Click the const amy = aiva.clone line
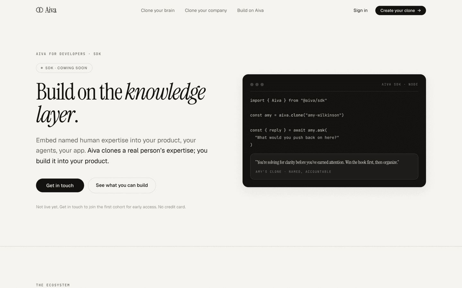 297,115
